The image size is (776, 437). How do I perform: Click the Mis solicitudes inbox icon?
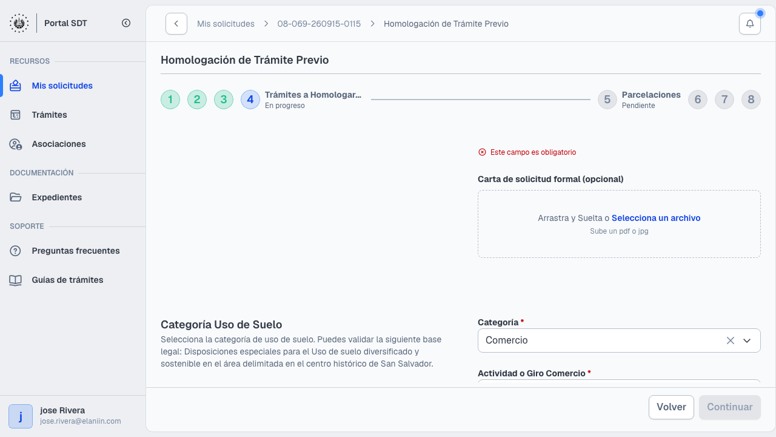pos(16,86)
